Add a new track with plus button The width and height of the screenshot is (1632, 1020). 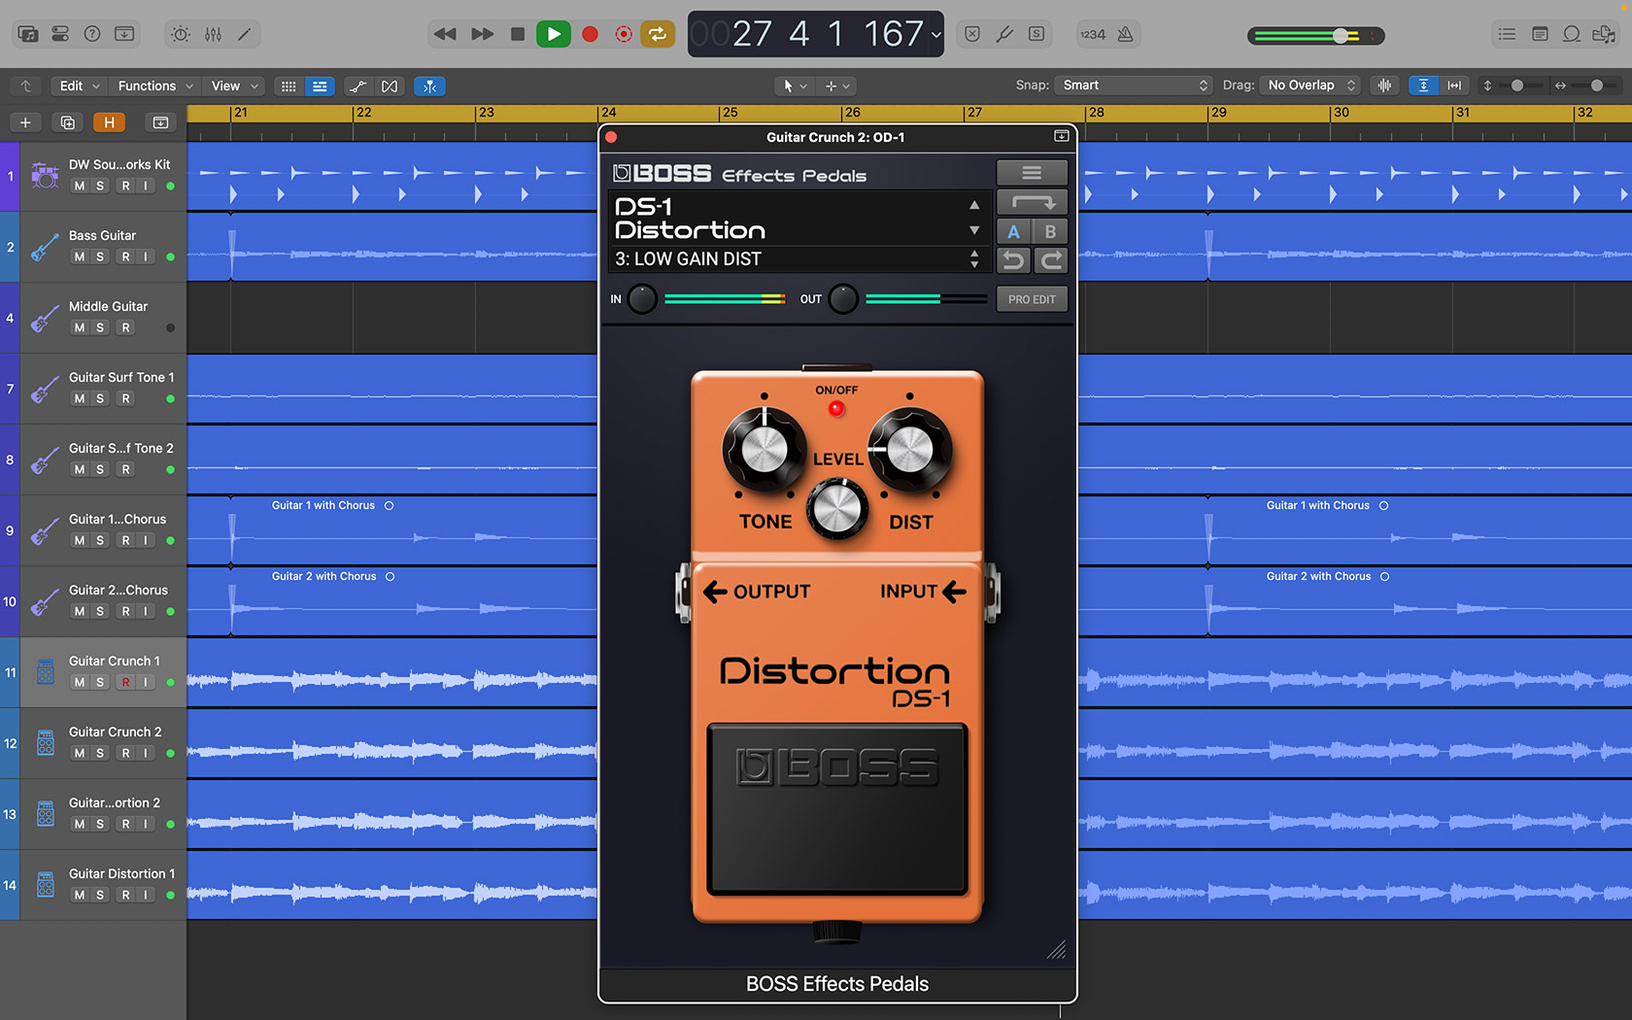[25, 122]
